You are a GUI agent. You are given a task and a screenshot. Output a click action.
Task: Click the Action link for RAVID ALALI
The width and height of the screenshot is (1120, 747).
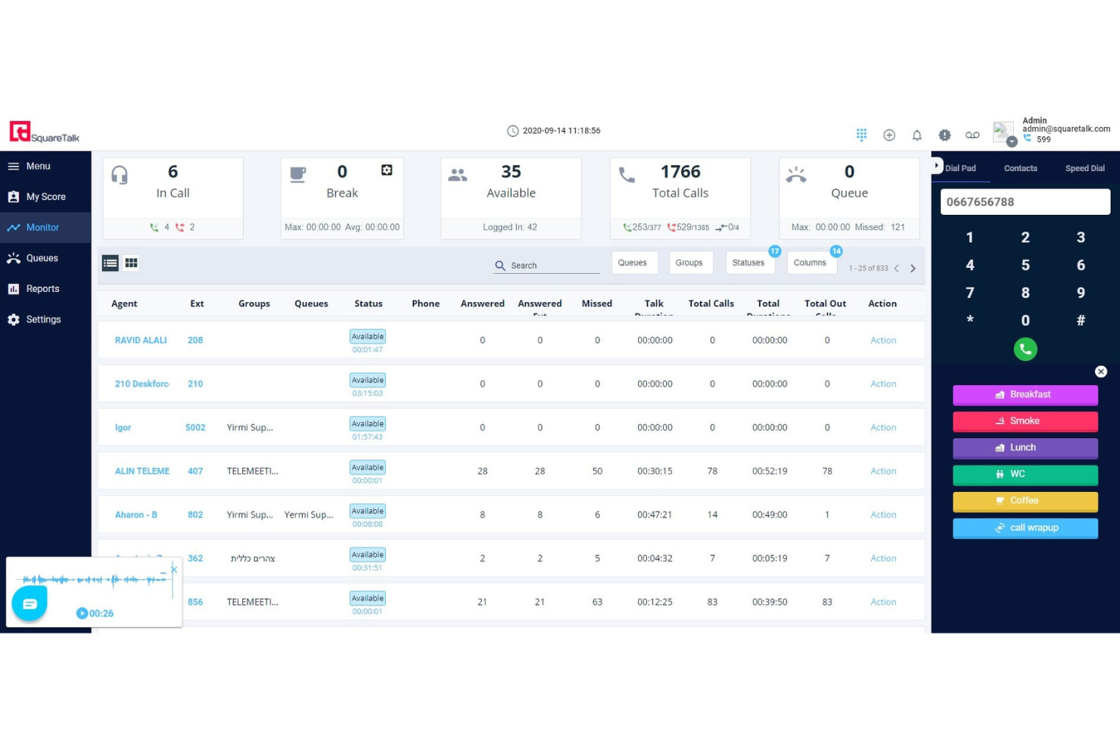pos(882,340)
